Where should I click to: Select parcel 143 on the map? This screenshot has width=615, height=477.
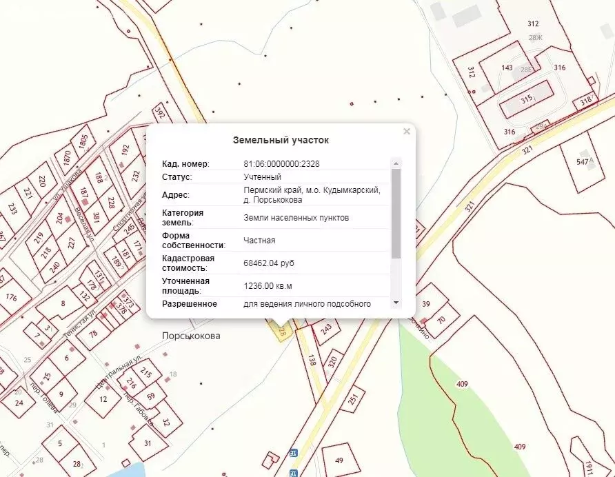[507, 68]
